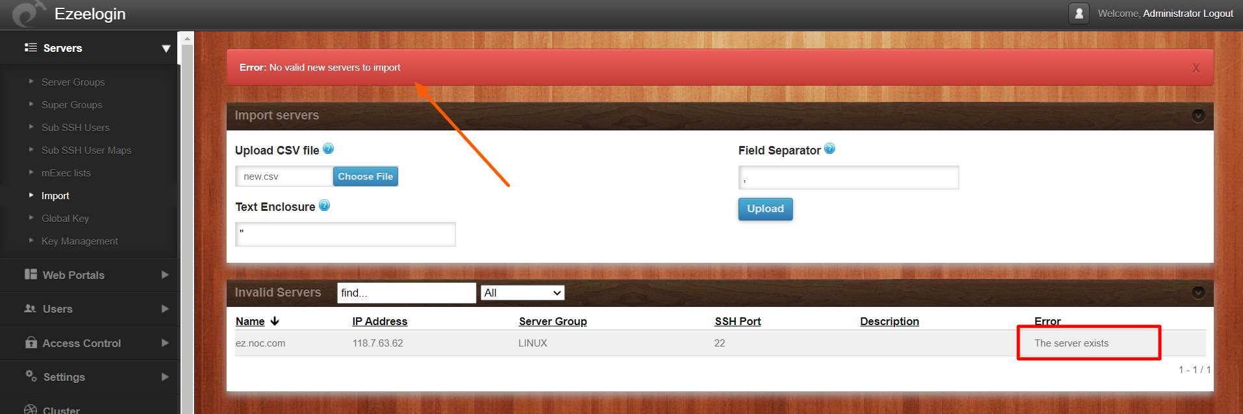Open the All filter dropdown
This screenshot has width=1243, height=414.
tap(523, 293)
